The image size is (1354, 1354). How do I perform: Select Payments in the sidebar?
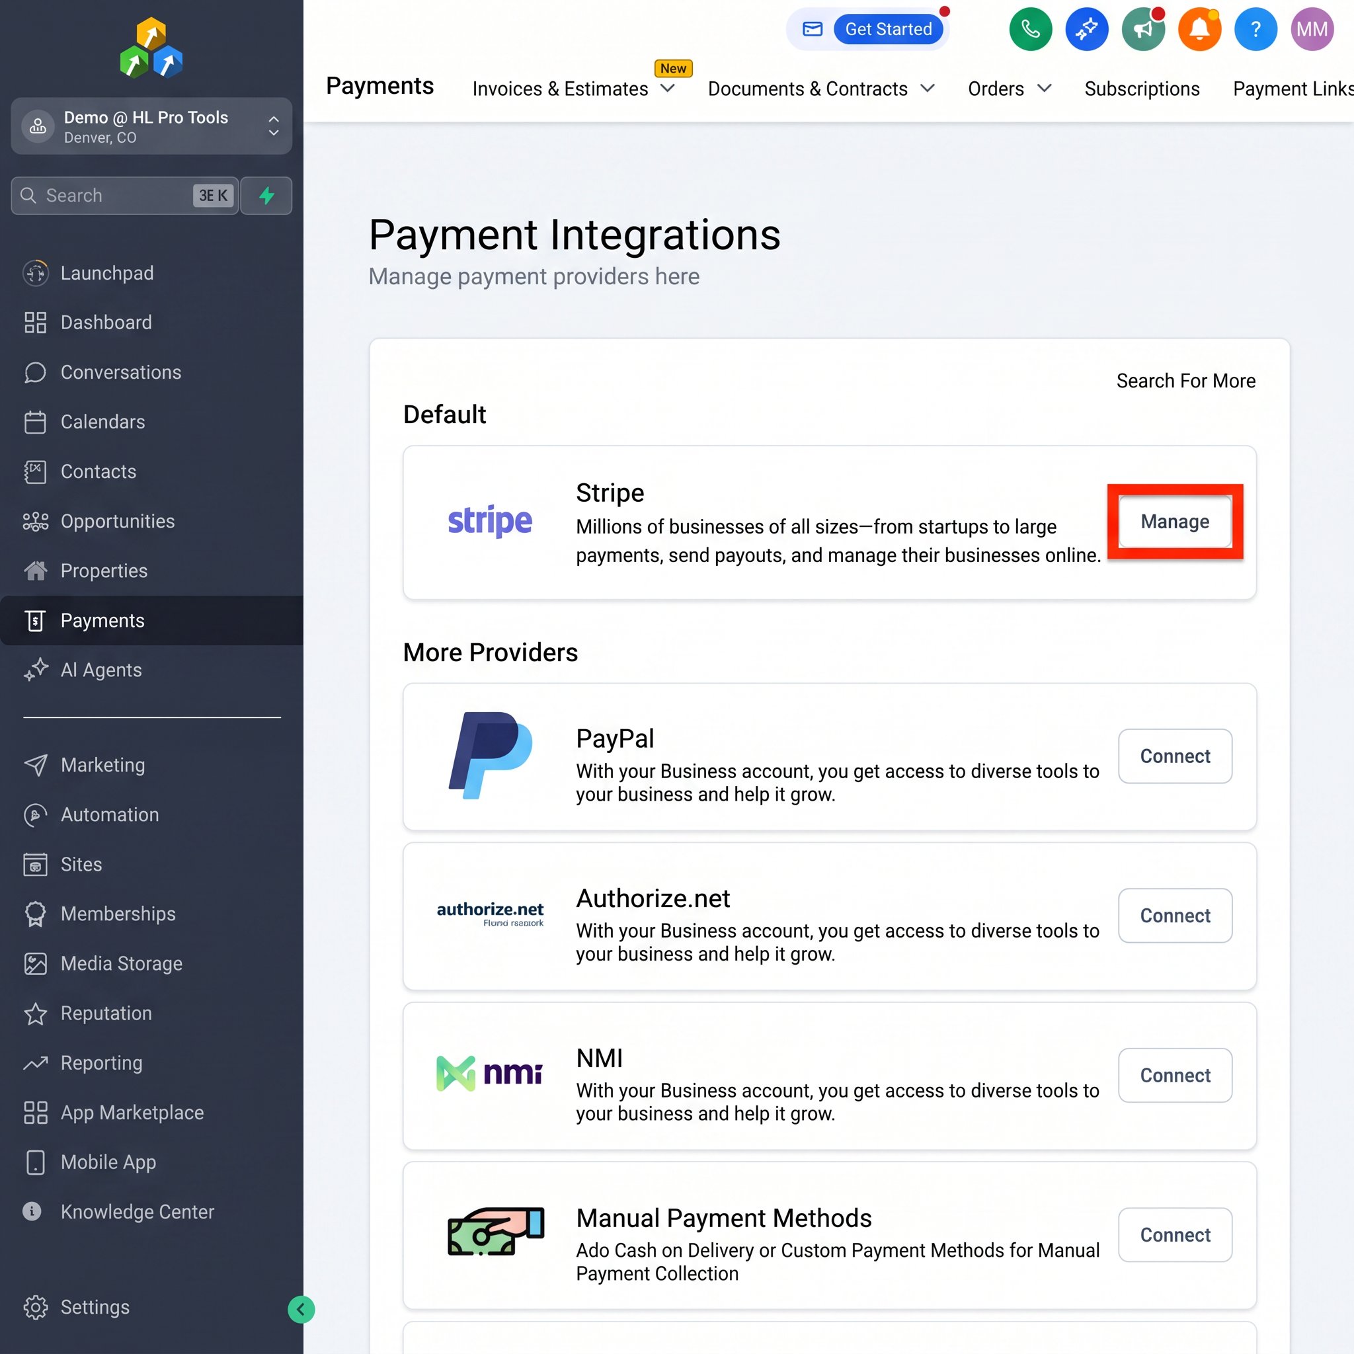coord(151,620)
